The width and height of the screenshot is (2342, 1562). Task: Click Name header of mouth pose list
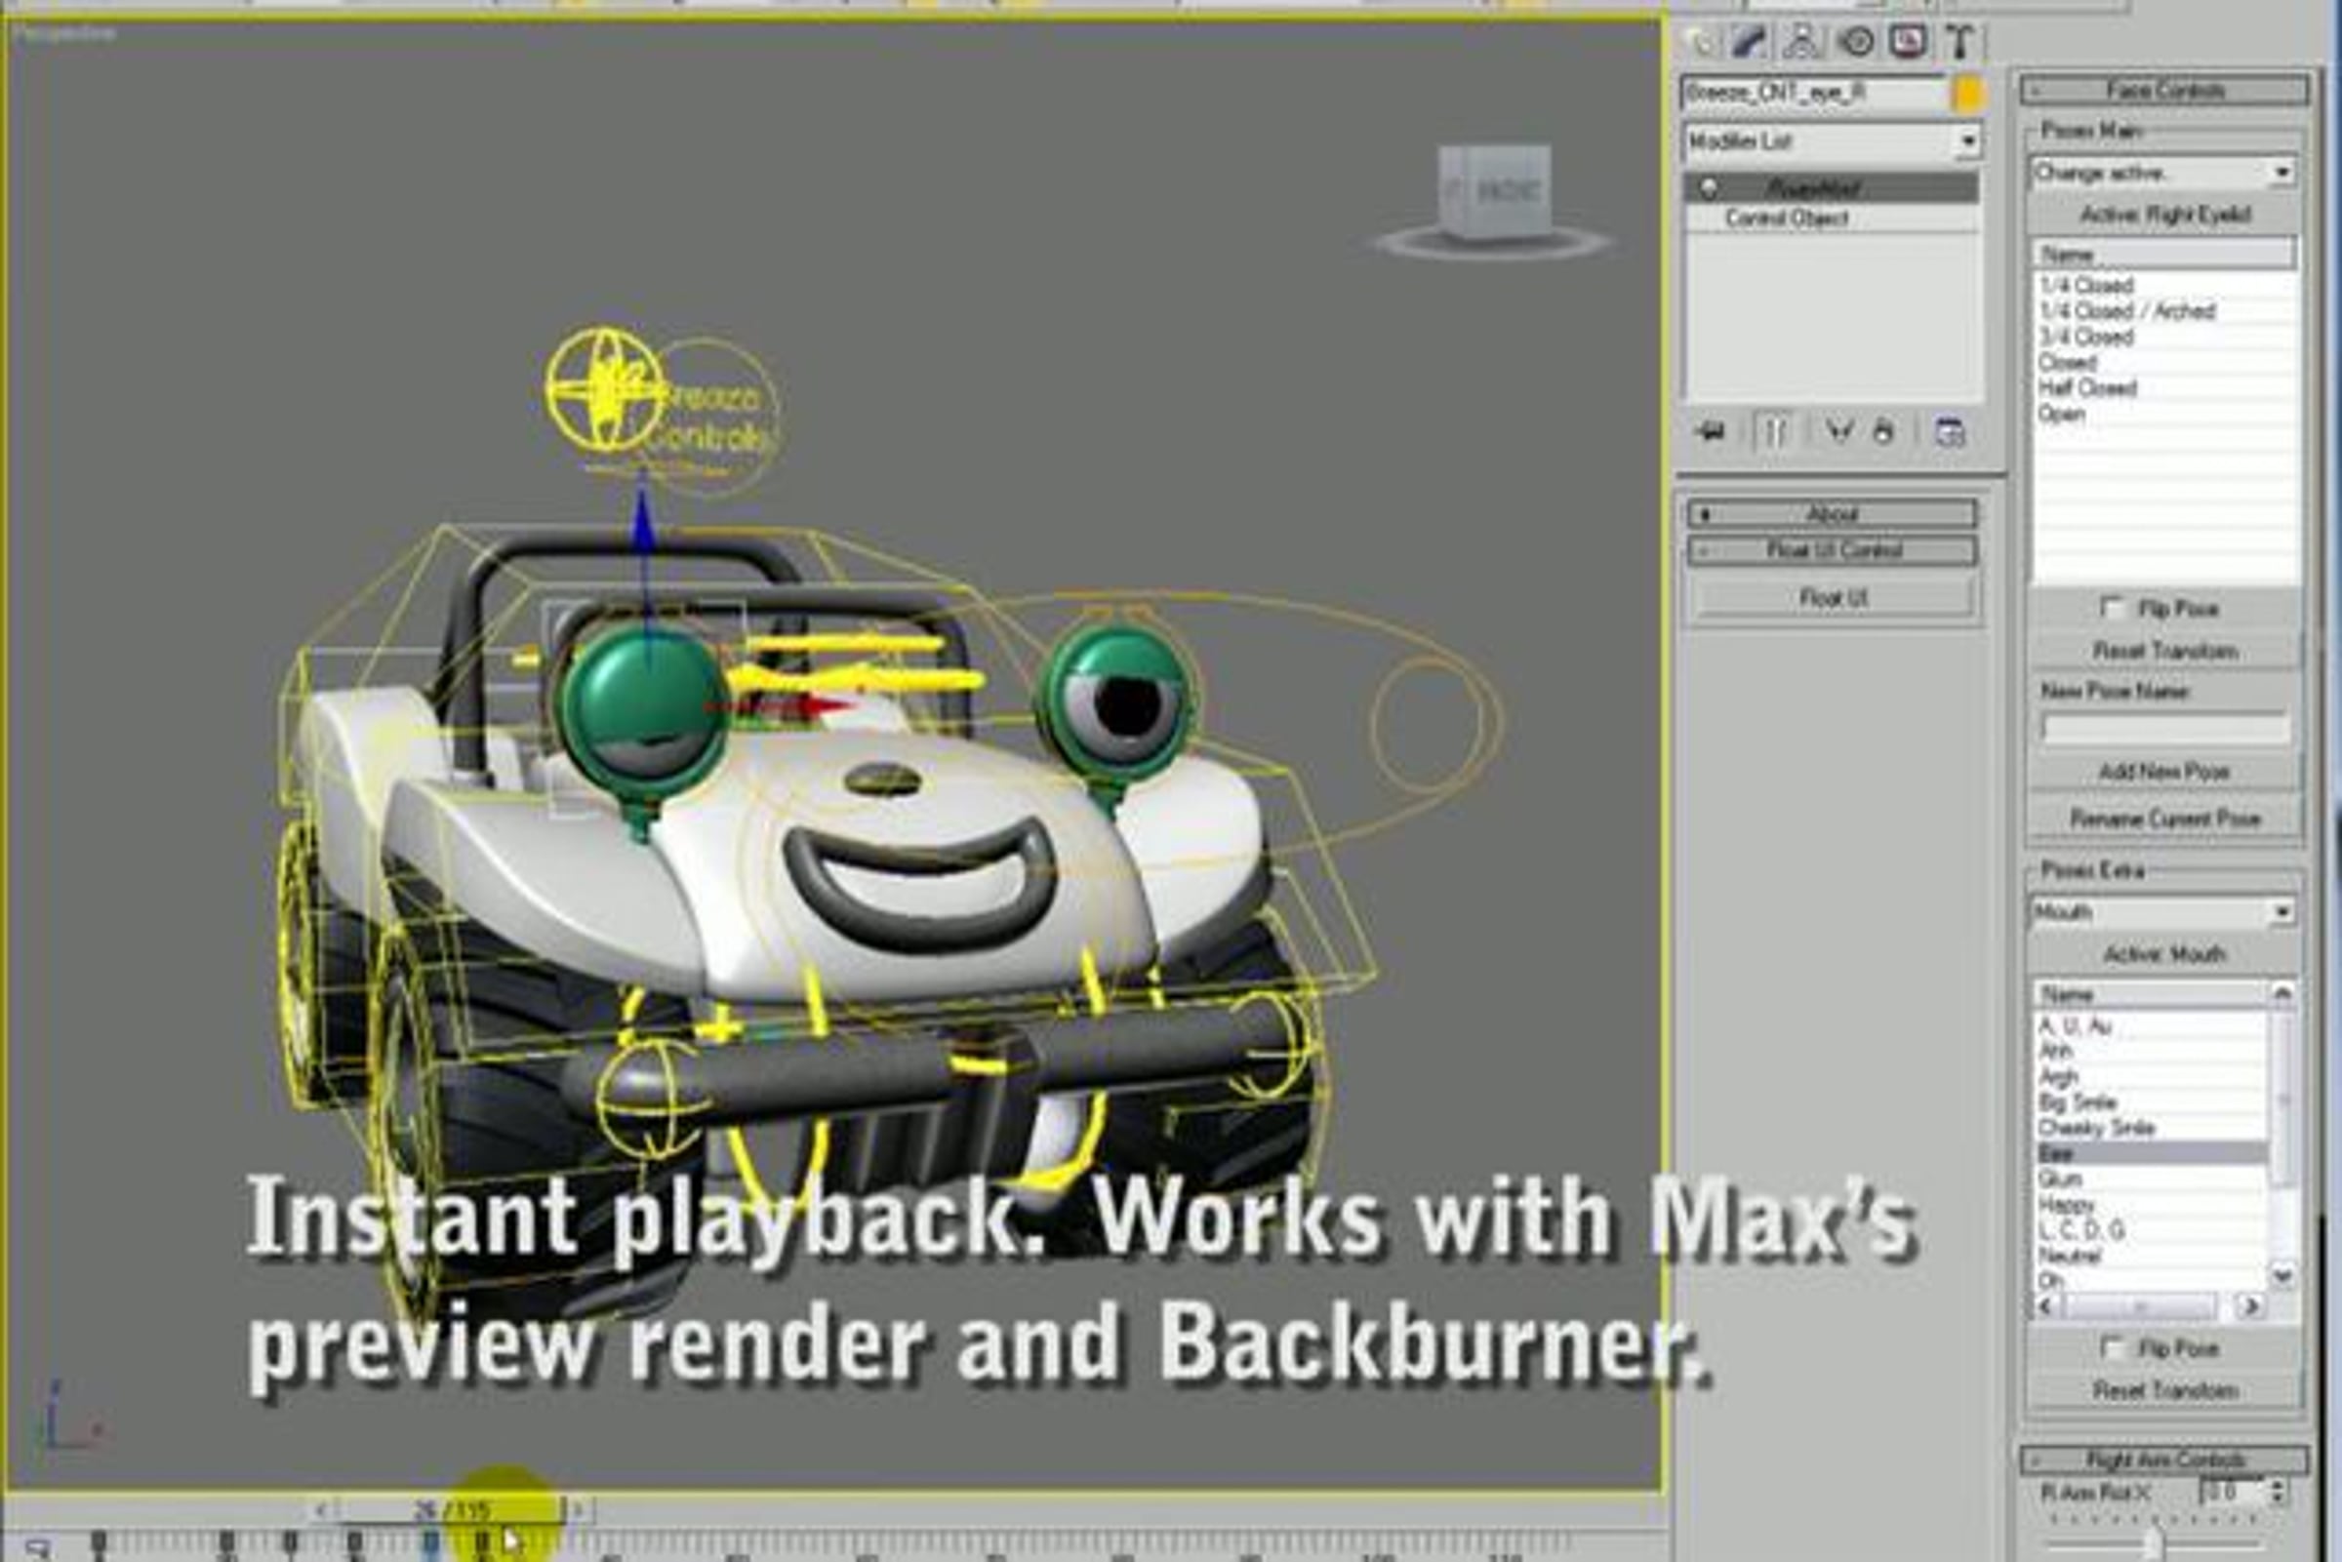[x=2150, y=994]
